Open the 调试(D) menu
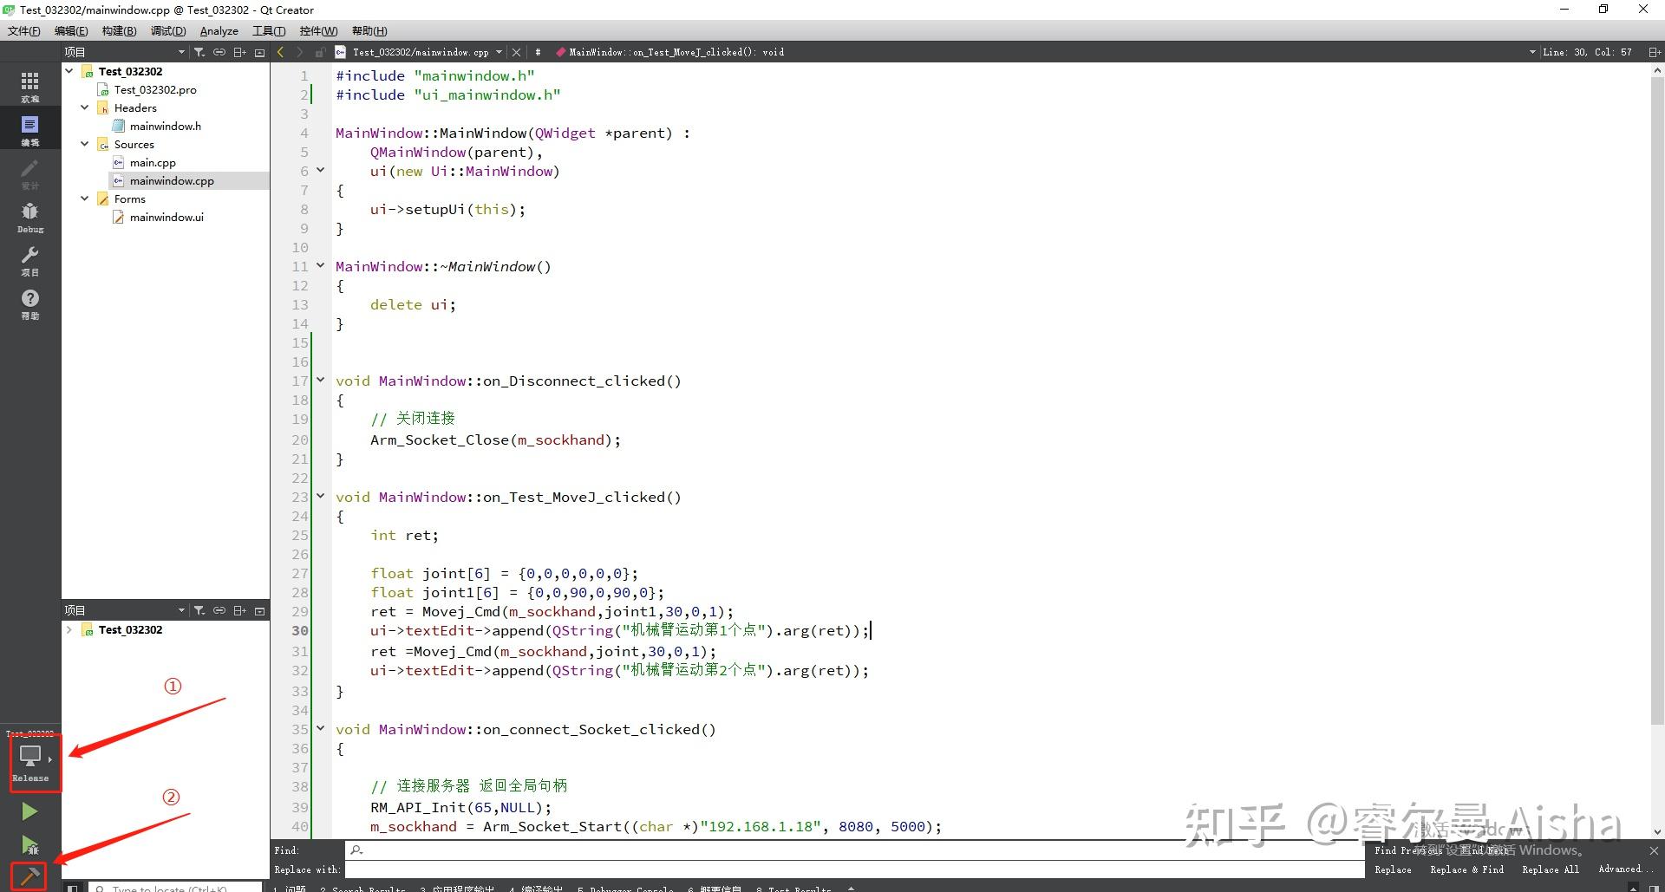The width and height of the screenshot is (1665, 892). pos(168,31)
